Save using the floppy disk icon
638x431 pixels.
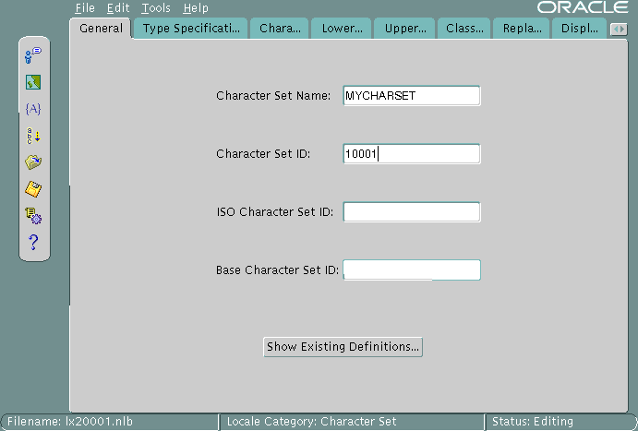pyautogui.click(x=33, y=189)
